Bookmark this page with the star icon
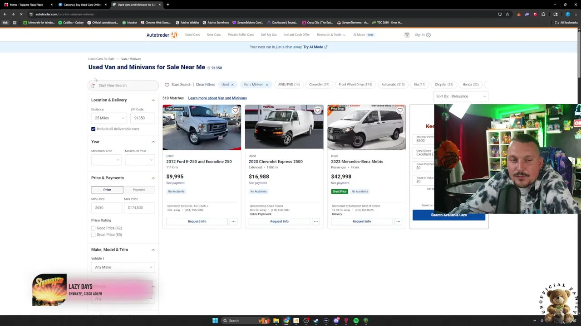Image resolution: width=581 pixels, height=326 pixels. pos(507,14)
